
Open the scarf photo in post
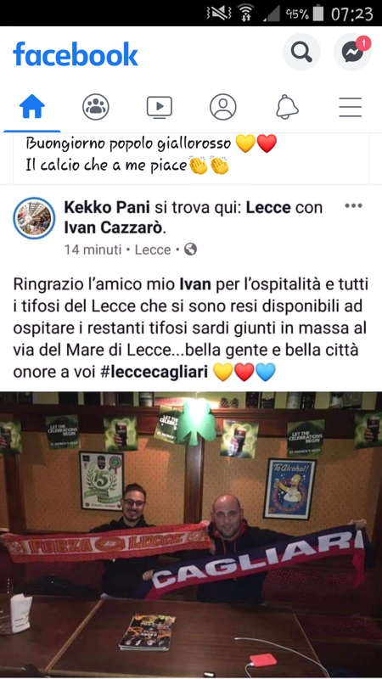click(x=191, y=536)
